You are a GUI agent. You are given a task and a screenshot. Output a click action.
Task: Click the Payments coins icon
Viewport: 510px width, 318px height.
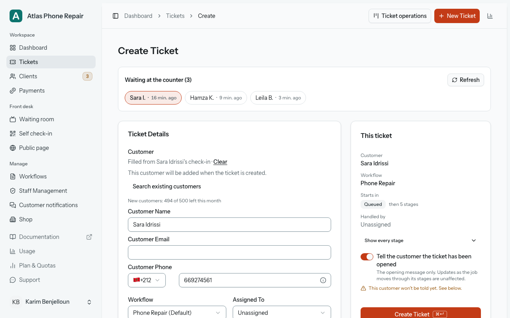(x=13, y=91)
